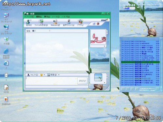Start a Webcam session from toolbar
Image resolution: width=163 pixels, height=122 pixels.
coord(55,22)
